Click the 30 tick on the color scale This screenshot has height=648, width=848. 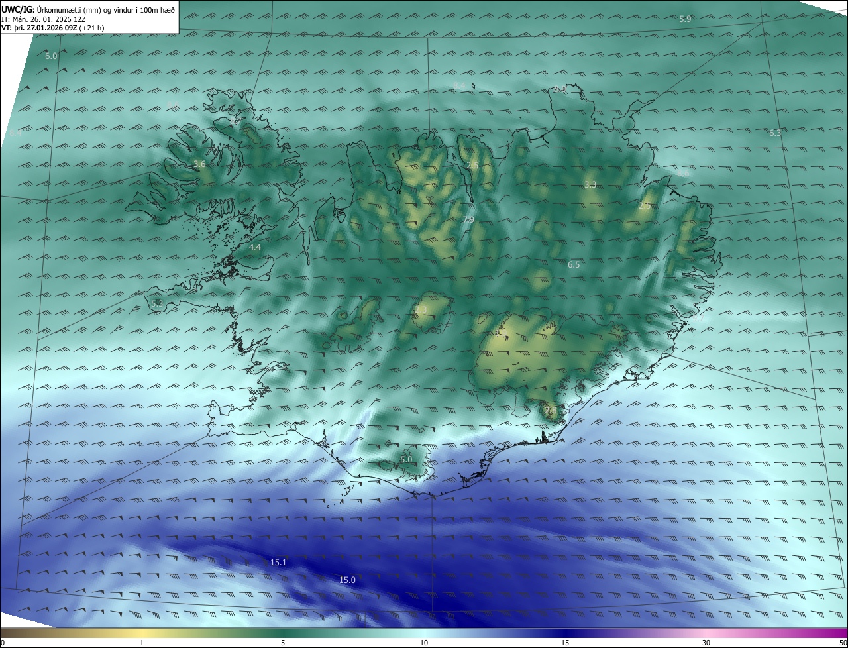pyautogui.click(x=706, y=643)
